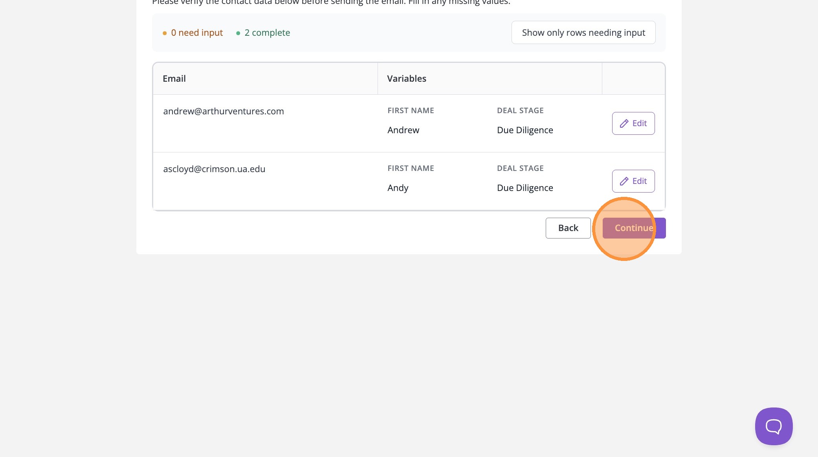Click DEAL STAGE label in Andy's row
The width and height of the screenshot is (818, 457).
[520, 168]
